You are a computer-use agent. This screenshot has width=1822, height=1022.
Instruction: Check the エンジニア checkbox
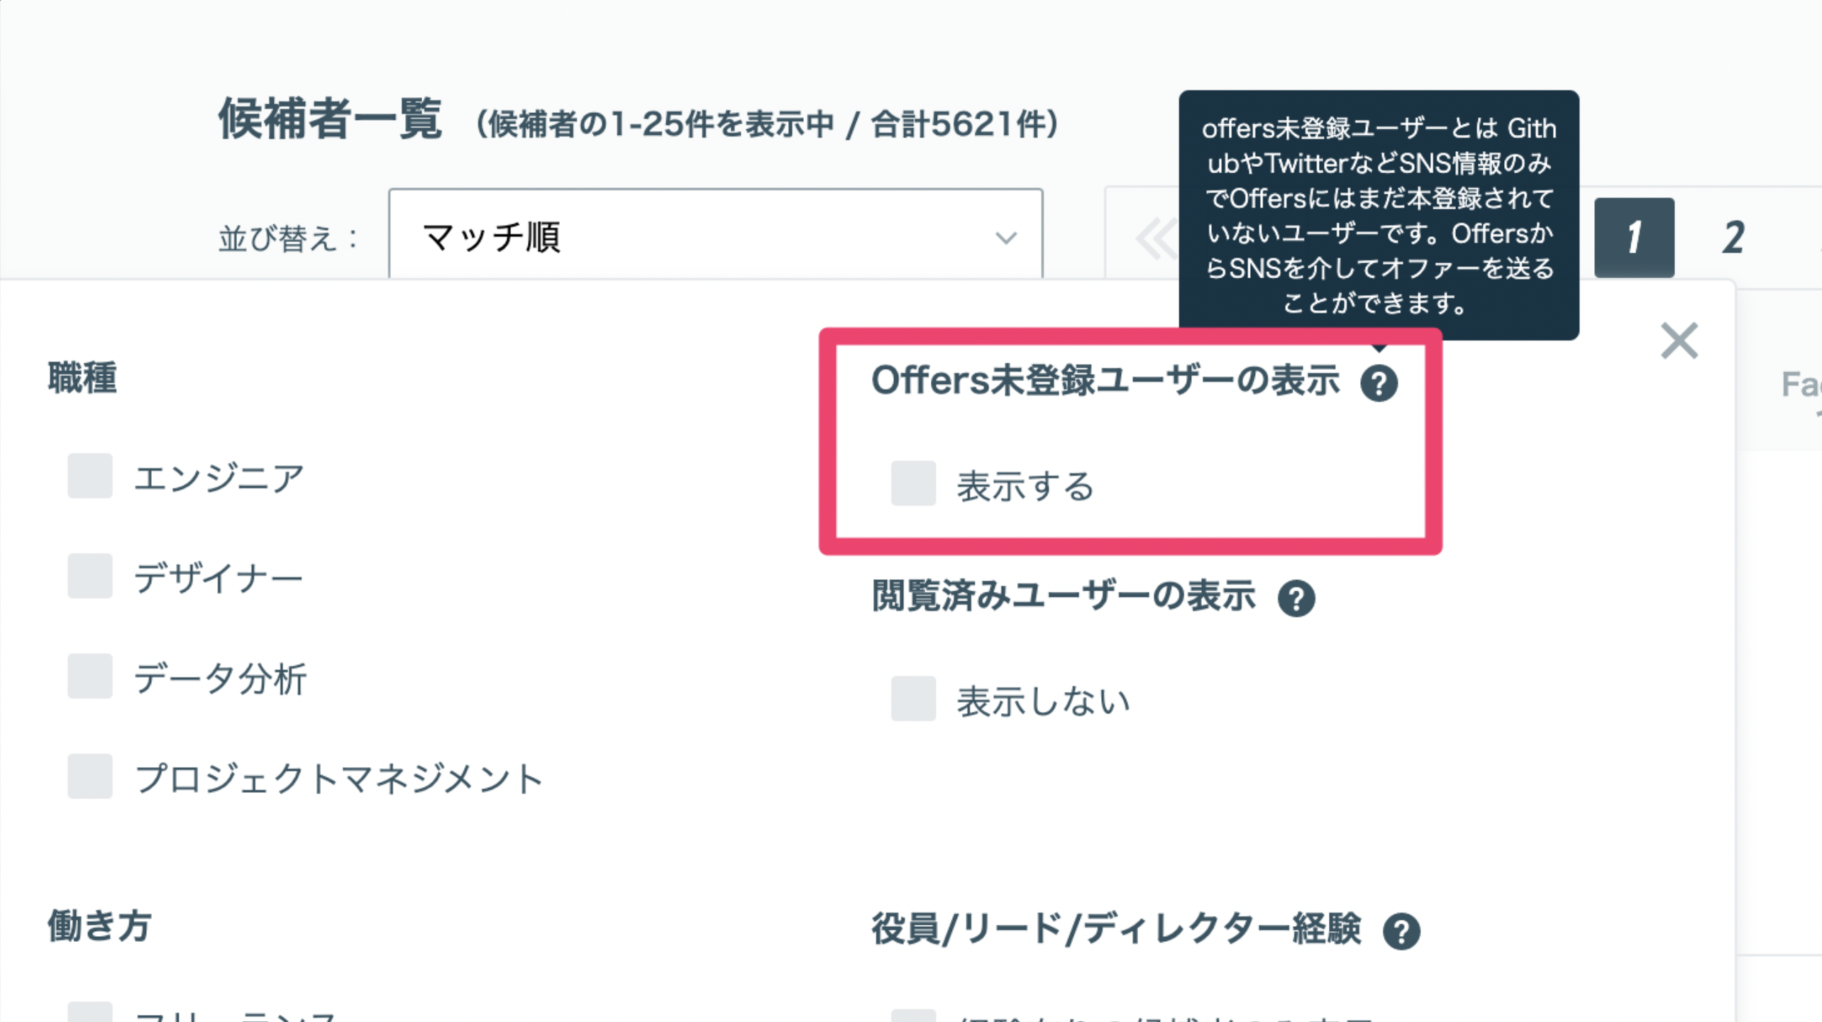(90, 476)
